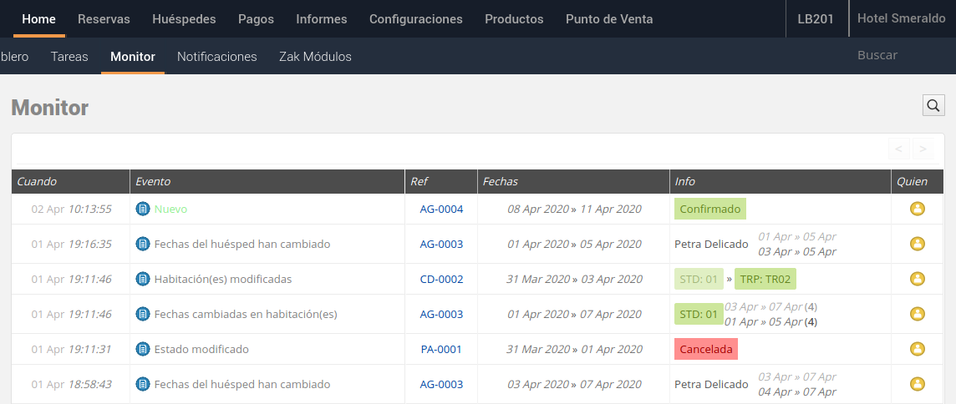Viewport: 956px width, 404px height.
Task: Select the Tareas tab
Action: click(x=69, y=57)
